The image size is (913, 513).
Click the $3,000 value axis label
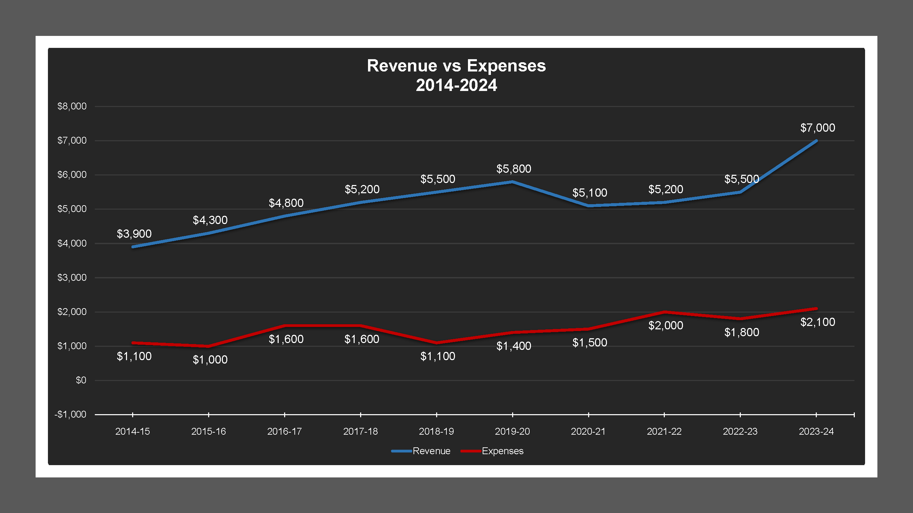point(72,278)
